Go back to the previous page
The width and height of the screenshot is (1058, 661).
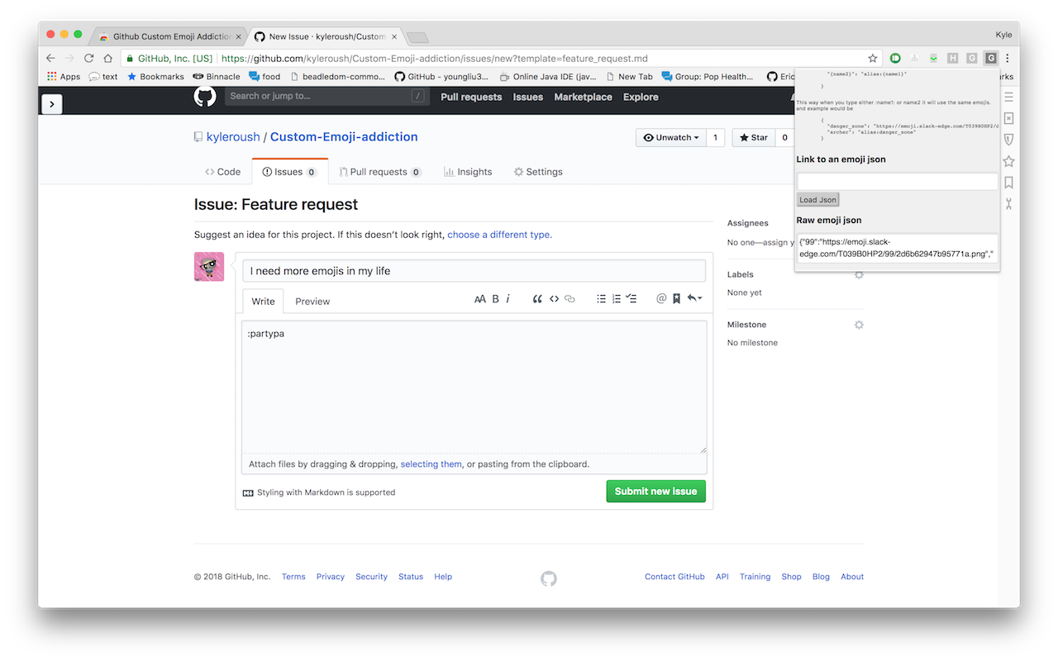(x=50, y=58)
